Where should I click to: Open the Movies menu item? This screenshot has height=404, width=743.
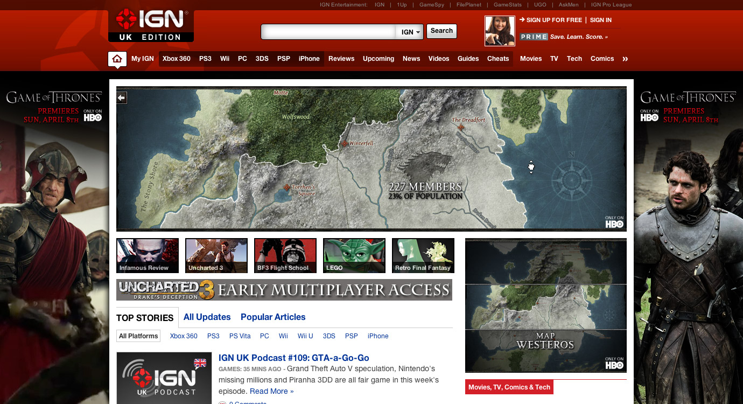[531, 59]
